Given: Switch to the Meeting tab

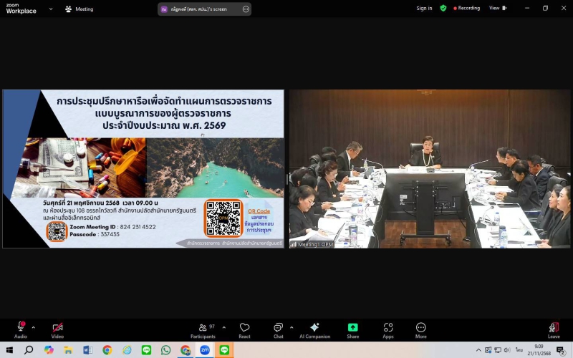Looking at the screenshot, I should (79, 9).
